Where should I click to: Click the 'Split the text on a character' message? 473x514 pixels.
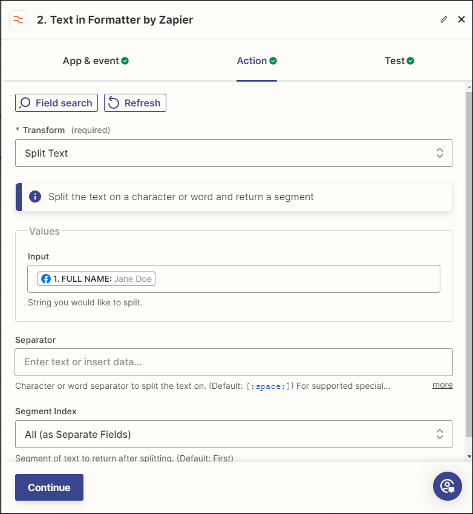[x=181, y=197]
